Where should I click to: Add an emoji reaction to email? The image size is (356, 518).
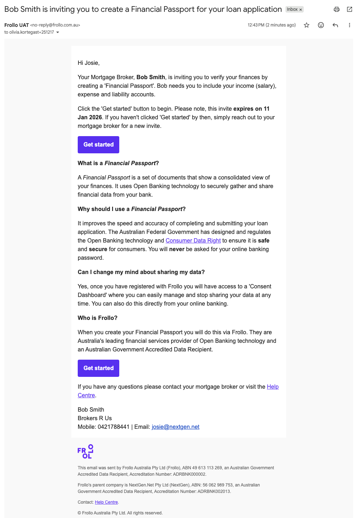coord(321,25)
